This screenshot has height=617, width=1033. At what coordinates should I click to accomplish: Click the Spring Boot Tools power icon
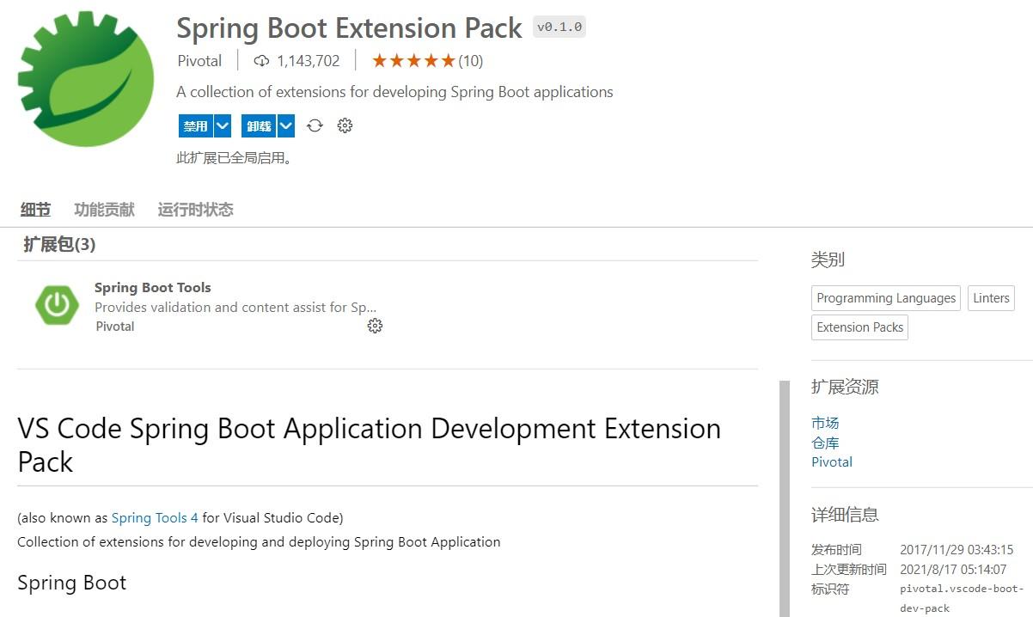[57, 305]
